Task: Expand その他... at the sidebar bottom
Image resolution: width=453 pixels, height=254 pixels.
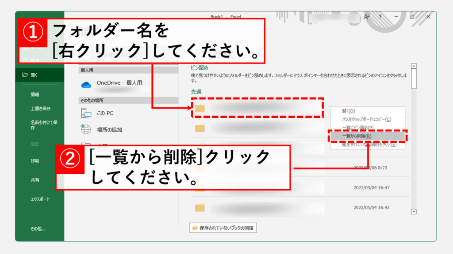Action: coord(38,229)
